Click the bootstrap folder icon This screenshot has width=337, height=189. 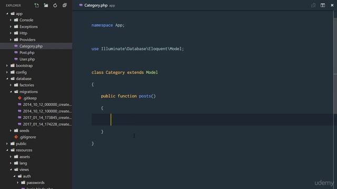point(13,66)
